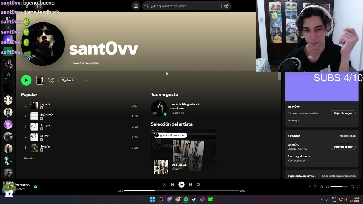
Task: Open the Browse icon inside search bar
Action: 226,6
